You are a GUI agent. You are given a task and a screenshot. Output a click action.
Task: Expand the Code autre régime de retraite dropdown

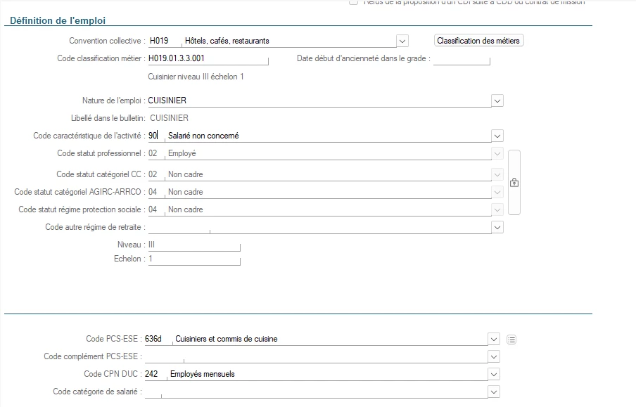coord(497,227)
